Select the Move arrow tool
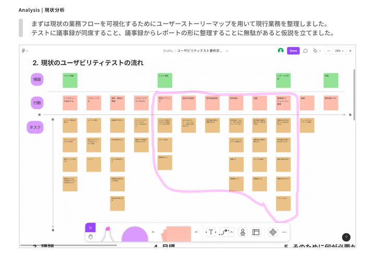 coord(91,228)
